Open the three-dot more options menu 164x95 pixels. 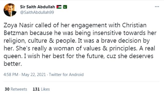tap(157, 7)
